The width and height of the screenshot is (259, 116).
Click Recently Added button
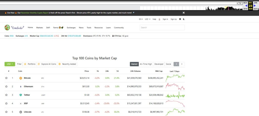click(x=67, y=64)
